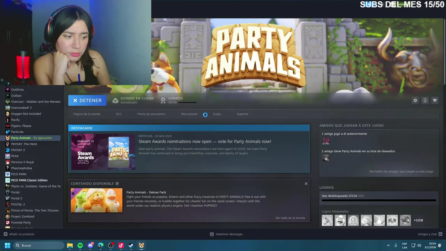Image resolution: width=446 pixels, height=251 pixels.
Task: Open Spotify from the taskbar
Action: (80, 245)
